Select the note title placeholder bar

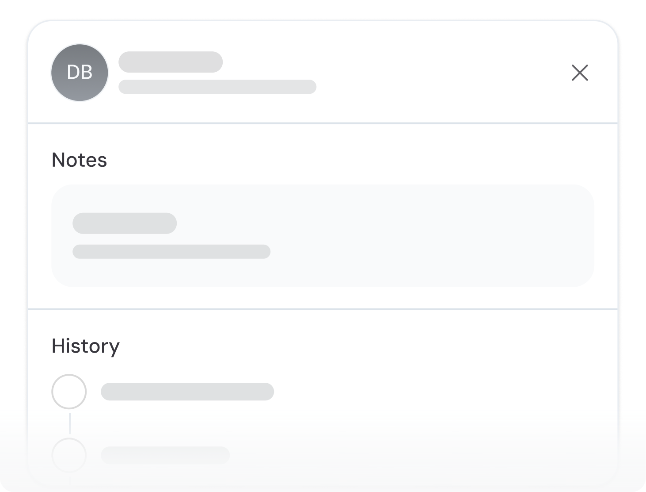pos(125,223)
